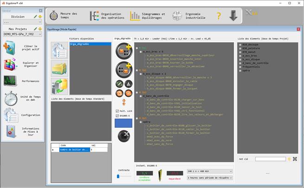Click the Unité de Temps stopwatch icon
Viewport: 304px width, 188px height.
point(10,98)
